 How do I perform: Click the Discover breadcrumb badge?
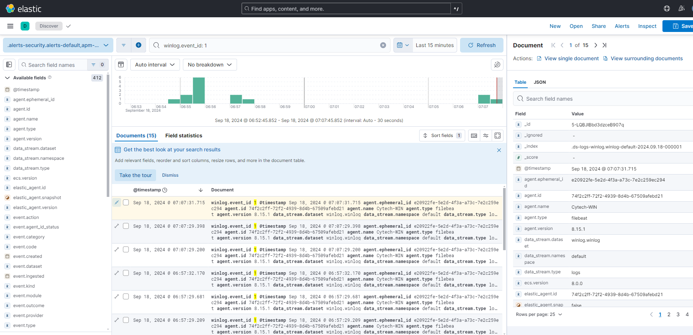click(x=49, y=26)
